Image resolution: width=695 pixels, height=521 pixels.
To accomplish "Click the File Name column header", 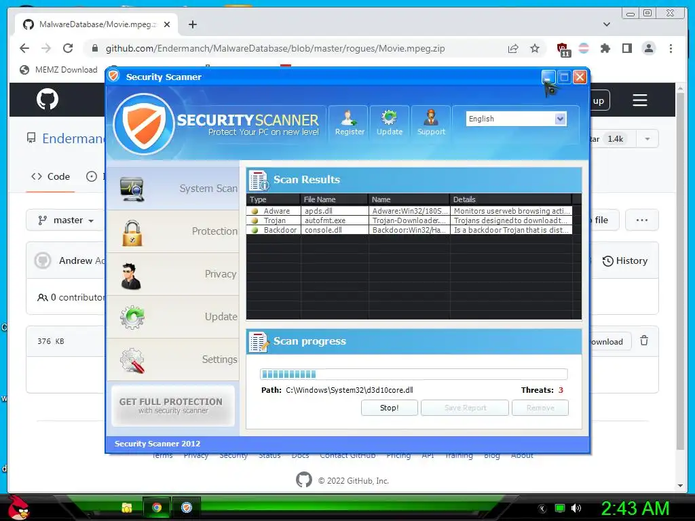I will (334, 199).
